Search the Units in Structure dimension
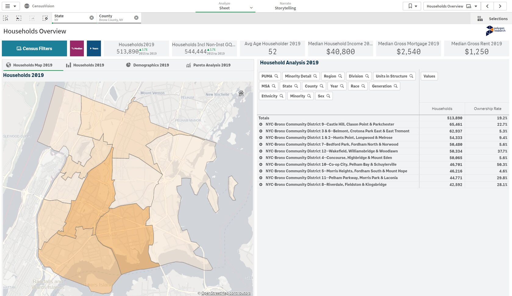This screenshot has width=512, height=296. click(x=394, y=76)
